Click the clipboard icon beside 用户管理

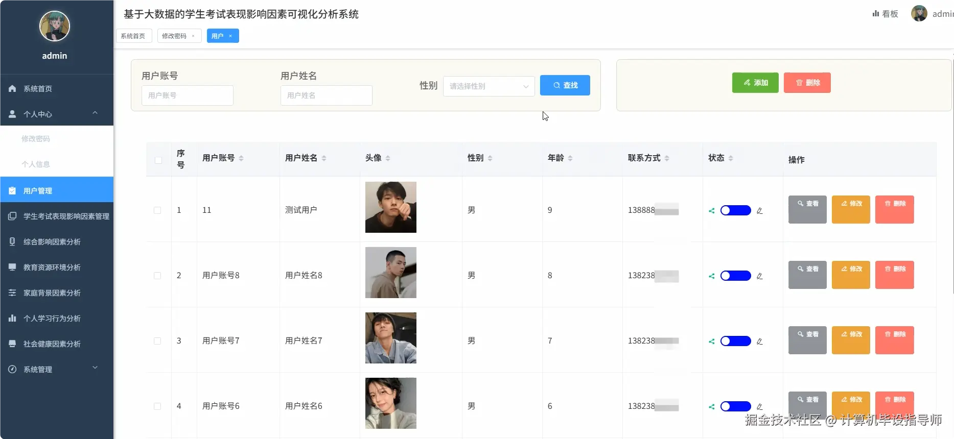(12, 190)
